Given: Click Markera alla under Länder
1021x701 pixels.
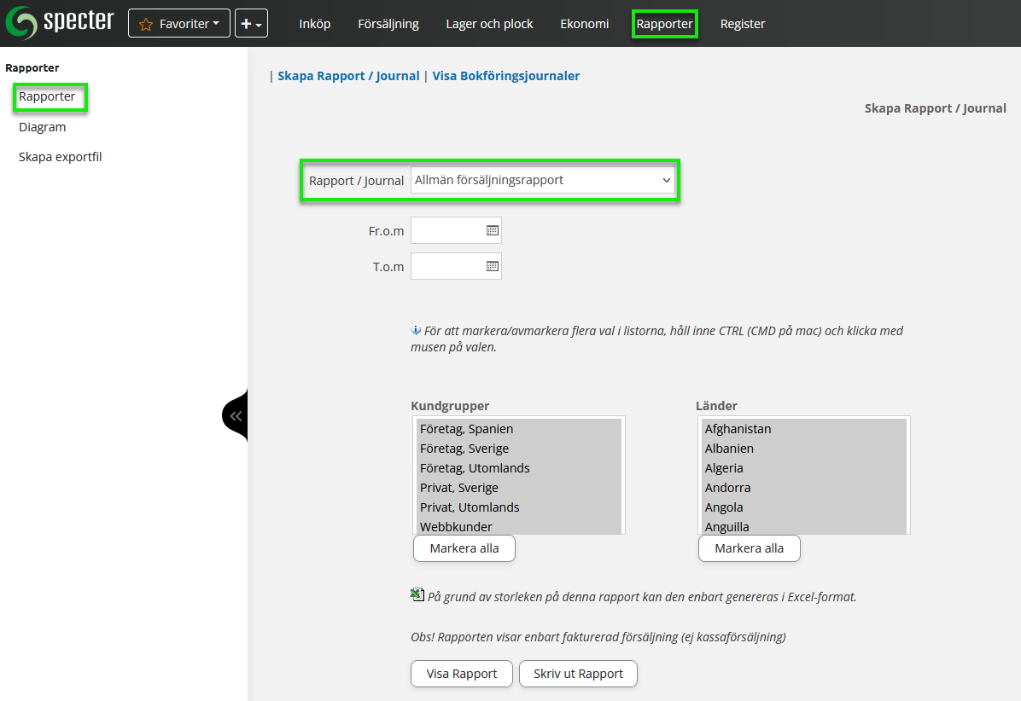Looking at the screenshot, I should coord(749,548).
